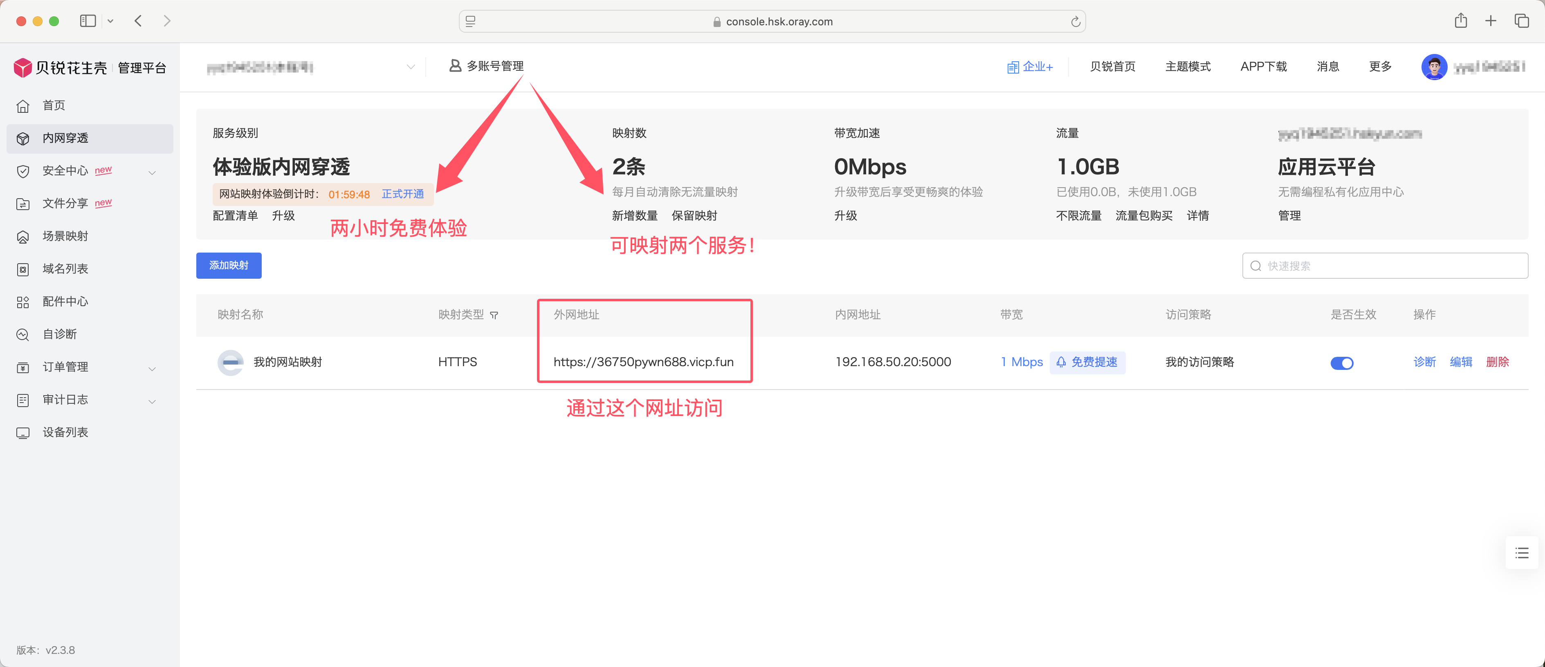Click the shield icon for 安全中心
Viewport: 1545px width, 667px height.
coord(23,171)
